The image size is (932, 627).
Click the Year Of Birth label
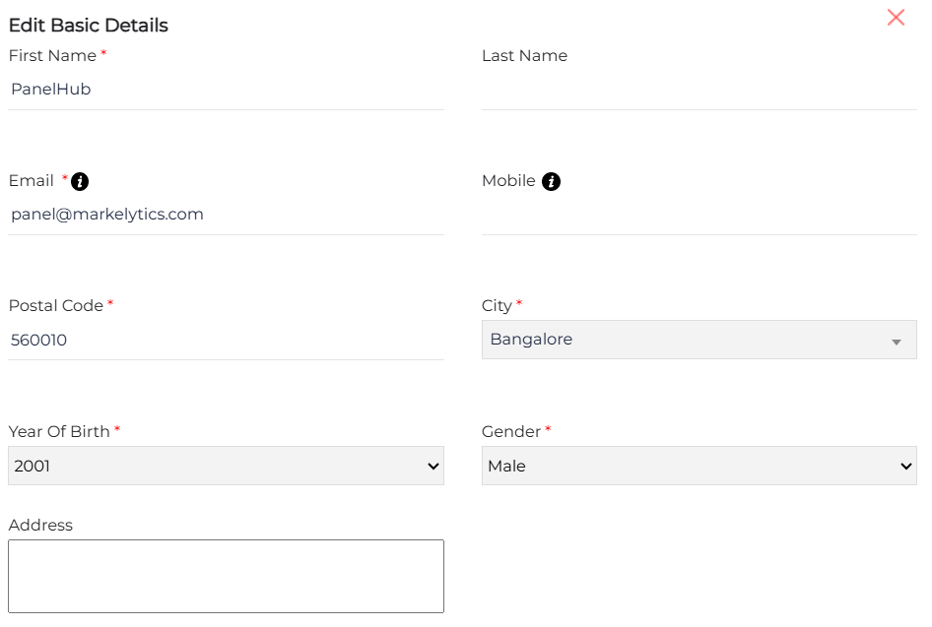pyautogui.click(x=59, y=431)
